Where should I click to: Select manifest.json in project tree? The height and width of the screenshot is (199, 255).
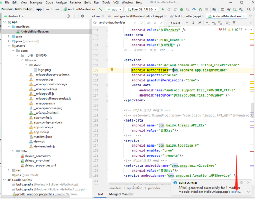tap(42, 137)
